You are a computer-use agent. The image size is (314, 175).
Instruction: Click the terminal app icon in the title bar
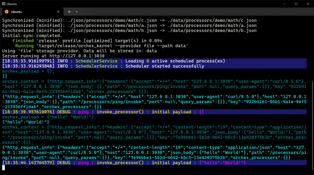[x=3, y=4]
